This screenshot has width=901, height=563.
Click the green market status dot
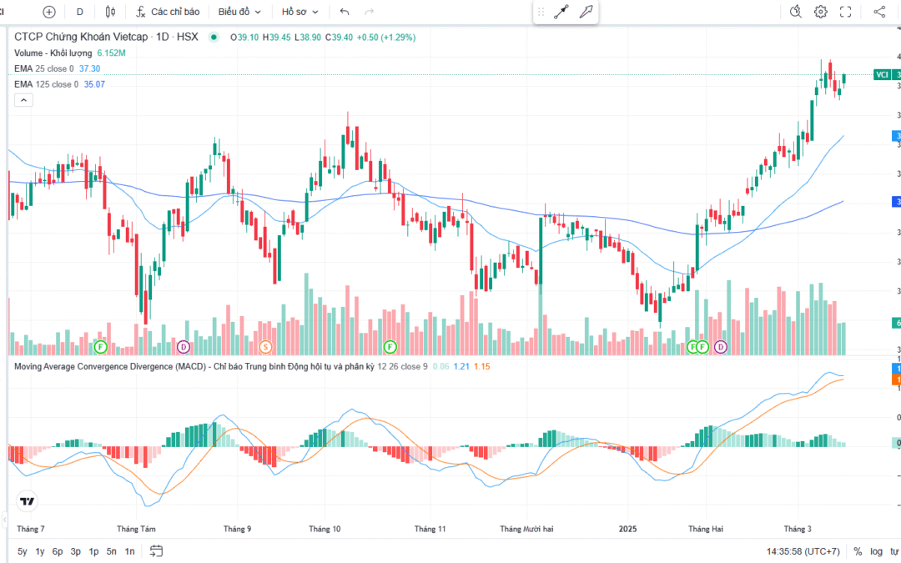tap(214, 38)
